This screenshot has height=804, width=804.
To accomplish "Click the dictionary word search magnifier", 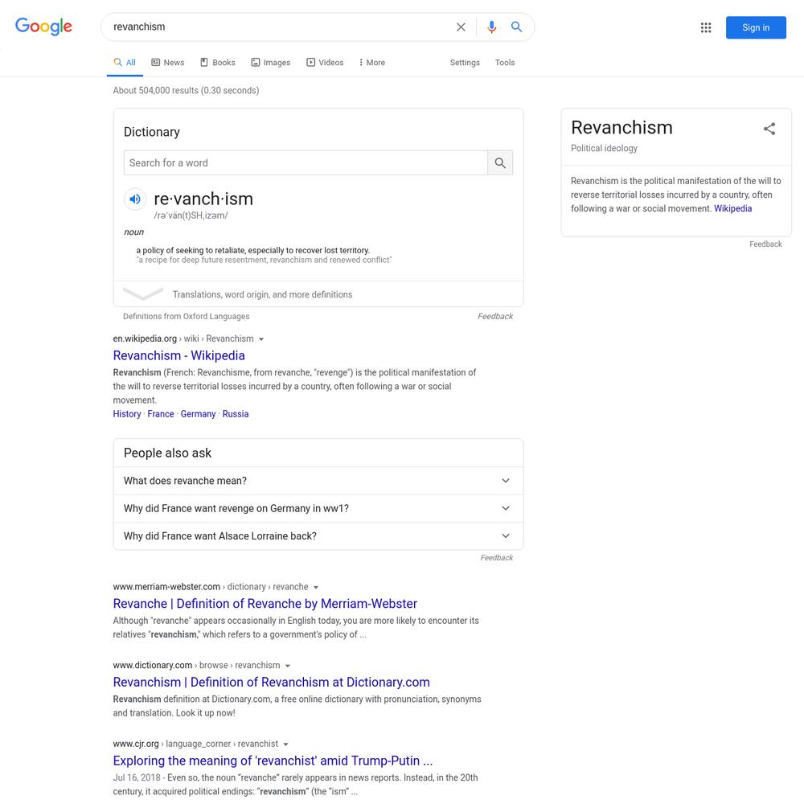I will click(500, 163).
